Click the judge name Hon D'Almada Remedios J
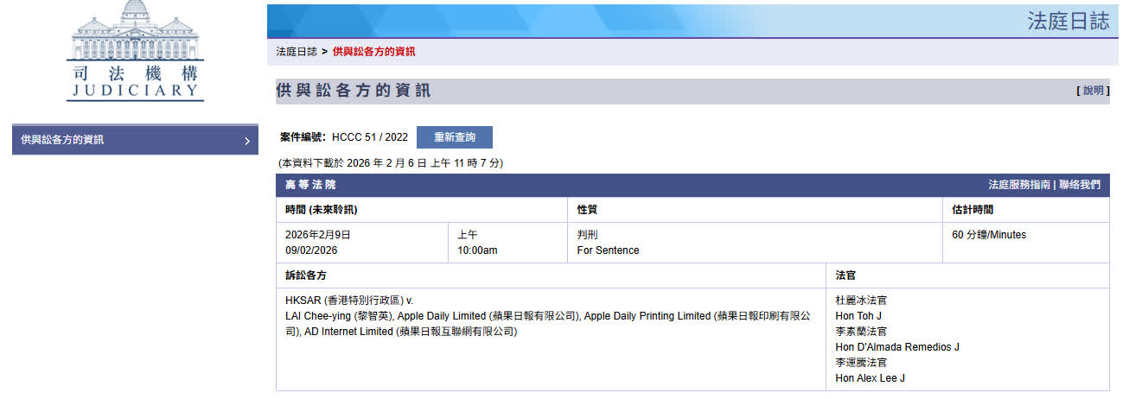The height and width of the screenshot is (399, 1129). tap(896, 347)
